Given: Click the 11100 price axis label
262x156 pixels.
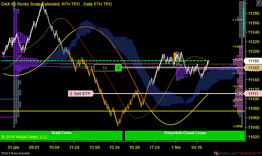Looking at the screenshot, I should [254, 99].
